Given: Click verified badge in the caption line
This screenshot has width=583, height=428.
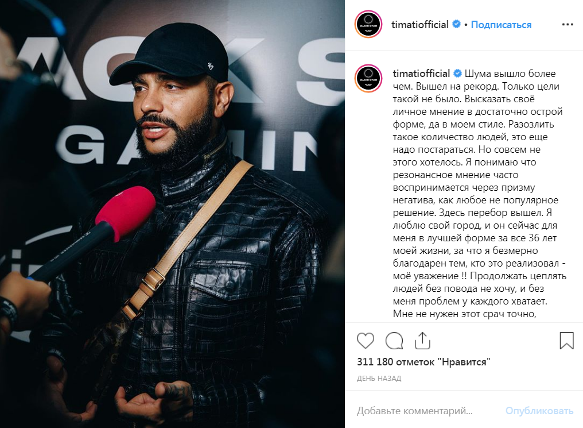Looking at the screenshot, I should (x=458, y=74).
